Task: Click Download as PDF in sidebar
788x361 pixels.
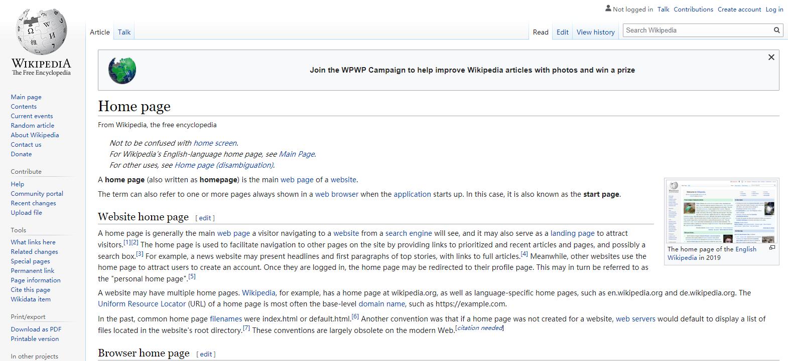Action: [x=36, y=329]
